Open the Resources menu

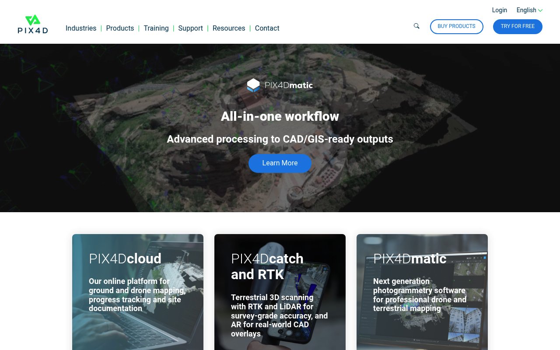tap(229, 28)
